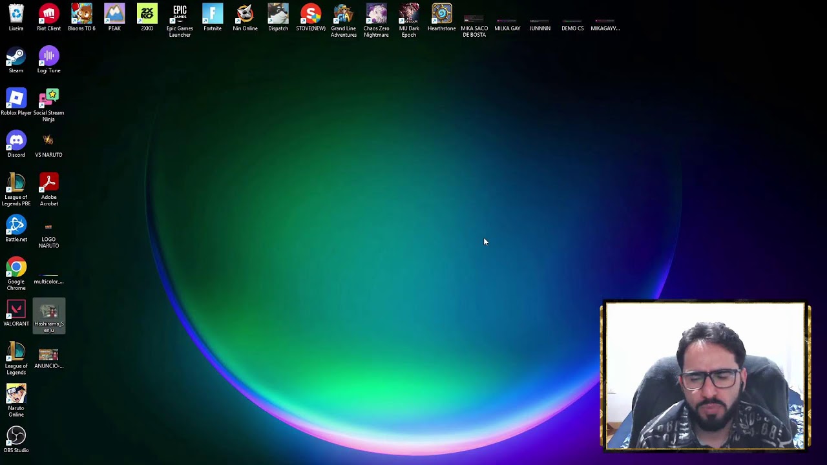Launch Adobe Acrobat shortcut
The height and width of the screenshot is (465, 827).
pyautogui.click(x=49, y=189)
